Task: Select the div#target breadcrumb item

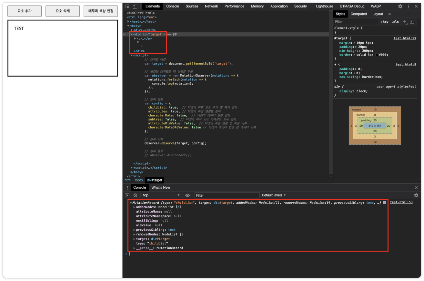Action: pos(155,180)
